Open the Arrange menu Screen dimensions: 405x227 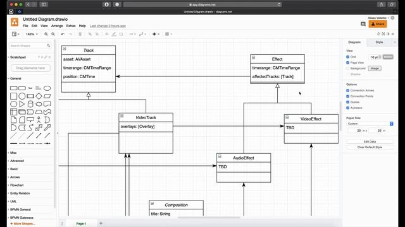point(57,26)
